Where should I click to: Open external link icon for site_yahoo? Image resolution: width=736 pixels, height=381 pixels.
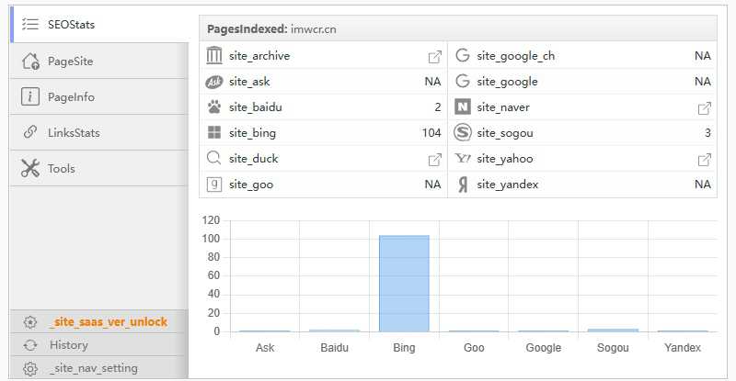coord(704,160)
